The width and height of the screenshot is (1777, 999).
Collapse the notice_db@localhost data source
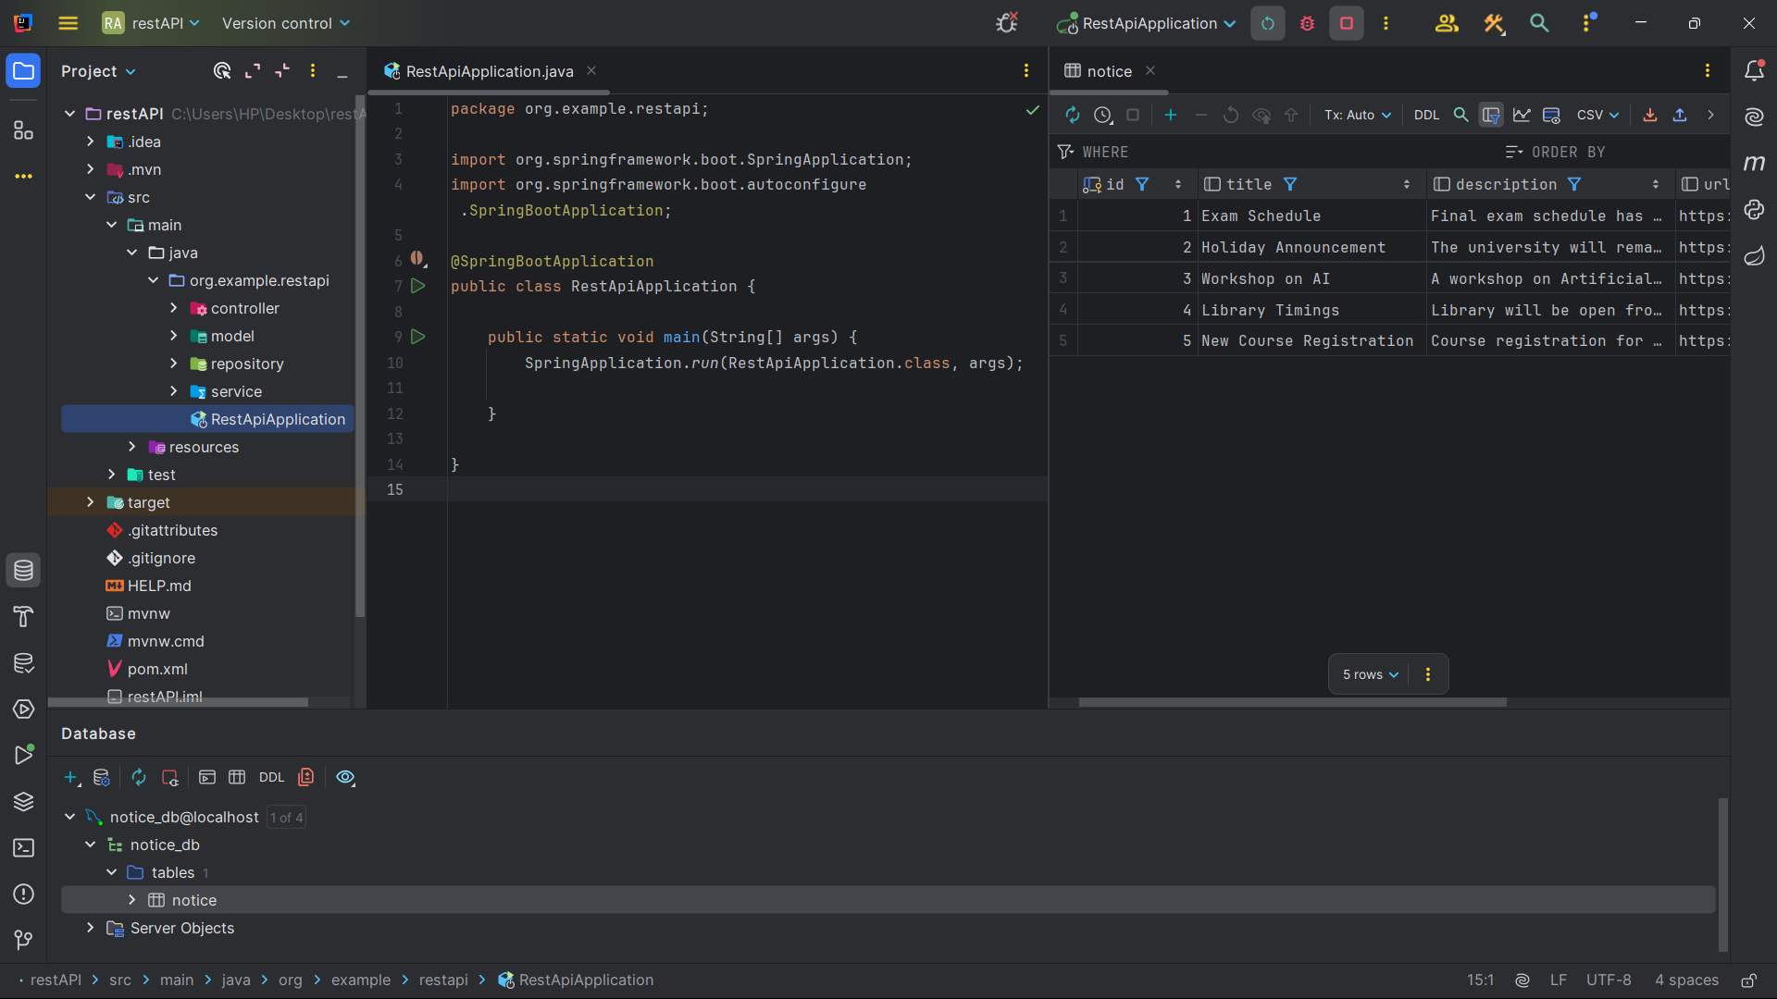(69, 817)
